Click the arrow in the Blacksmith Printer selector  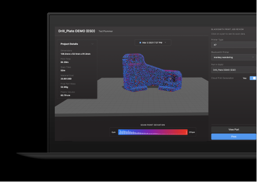point(253,57)
